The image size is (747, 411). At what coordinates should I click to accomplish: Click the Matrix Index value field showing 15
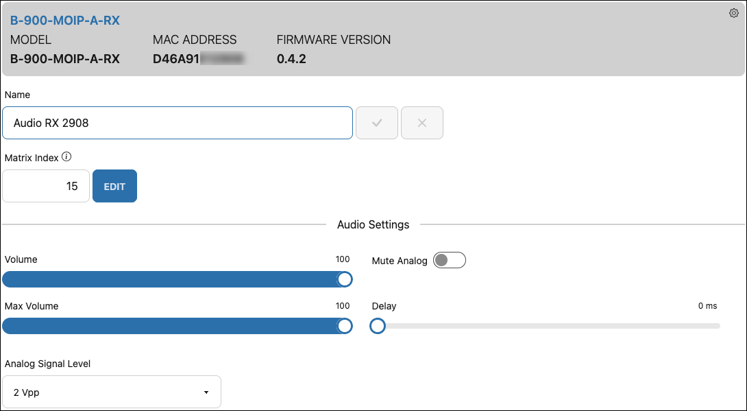(x=45, y=186)
